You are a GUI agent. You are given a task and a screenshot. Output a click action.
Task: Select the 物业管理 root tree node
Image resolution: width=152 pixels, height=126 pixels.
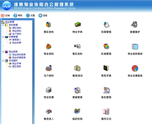pyautogui.click(x=10, y=22)
